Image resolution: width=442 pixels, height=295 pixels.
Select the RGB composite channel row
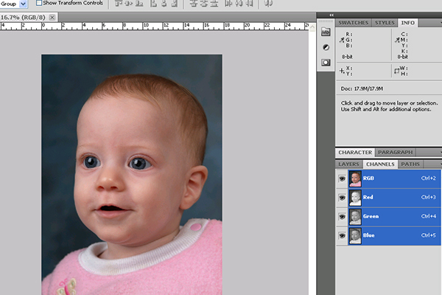tap(394, 178)
